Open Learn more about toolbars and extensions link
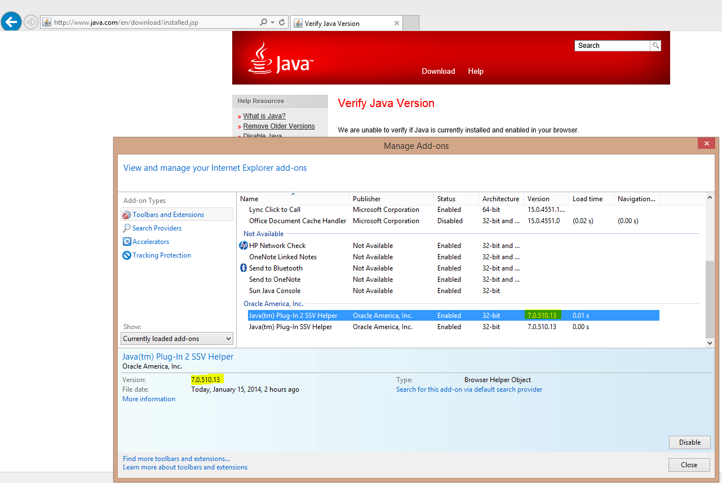Image resolution: width=722 pixels, height=483 pixels. [185, 467]
